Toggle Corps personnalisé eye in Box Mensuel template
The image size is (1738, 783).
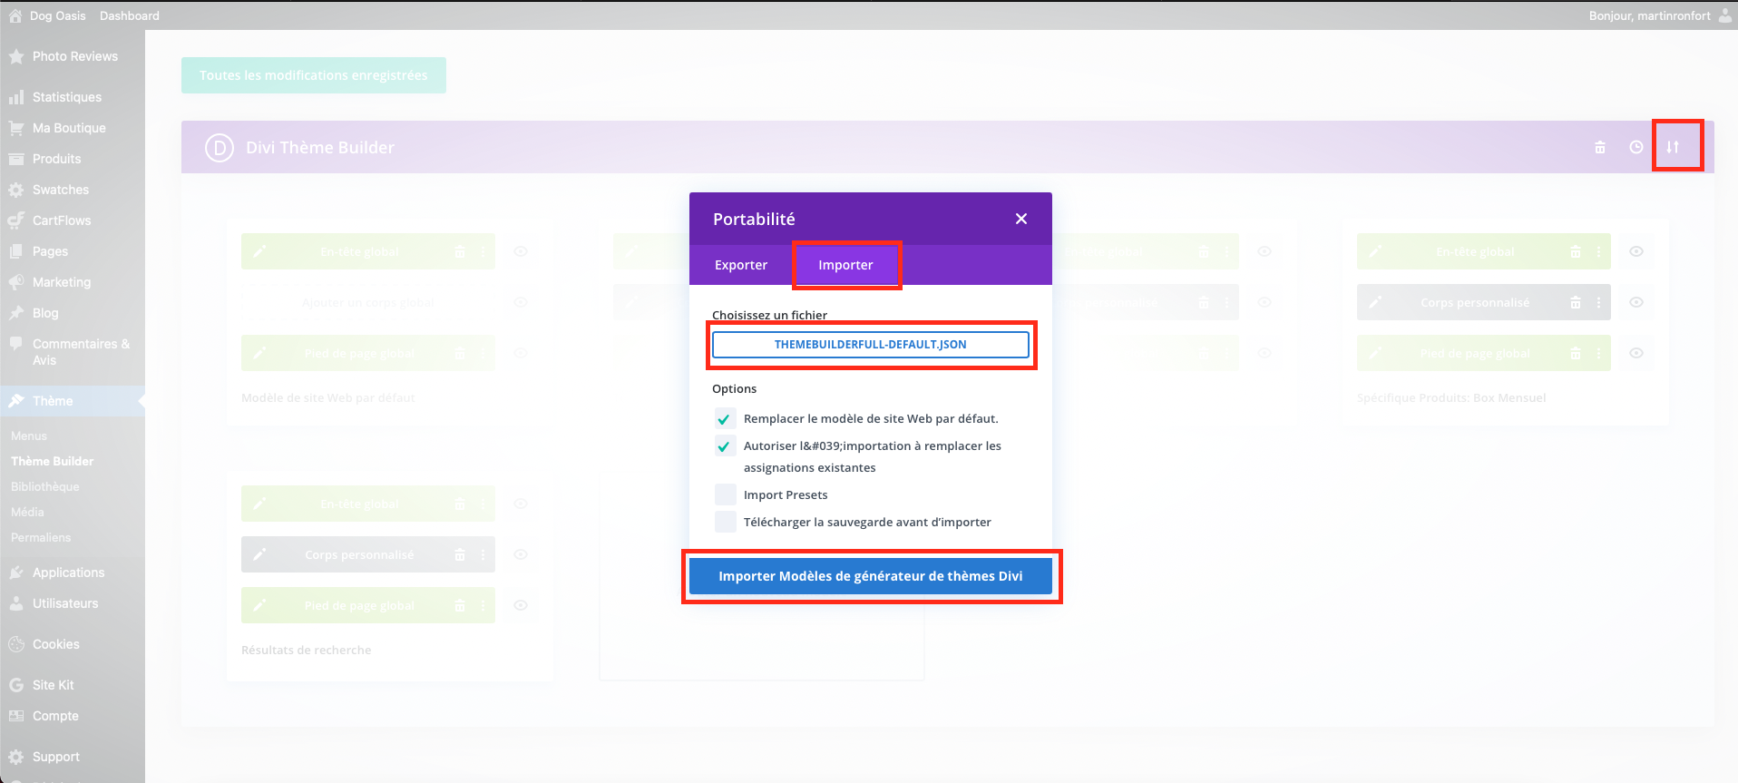tap(1636, 302)
